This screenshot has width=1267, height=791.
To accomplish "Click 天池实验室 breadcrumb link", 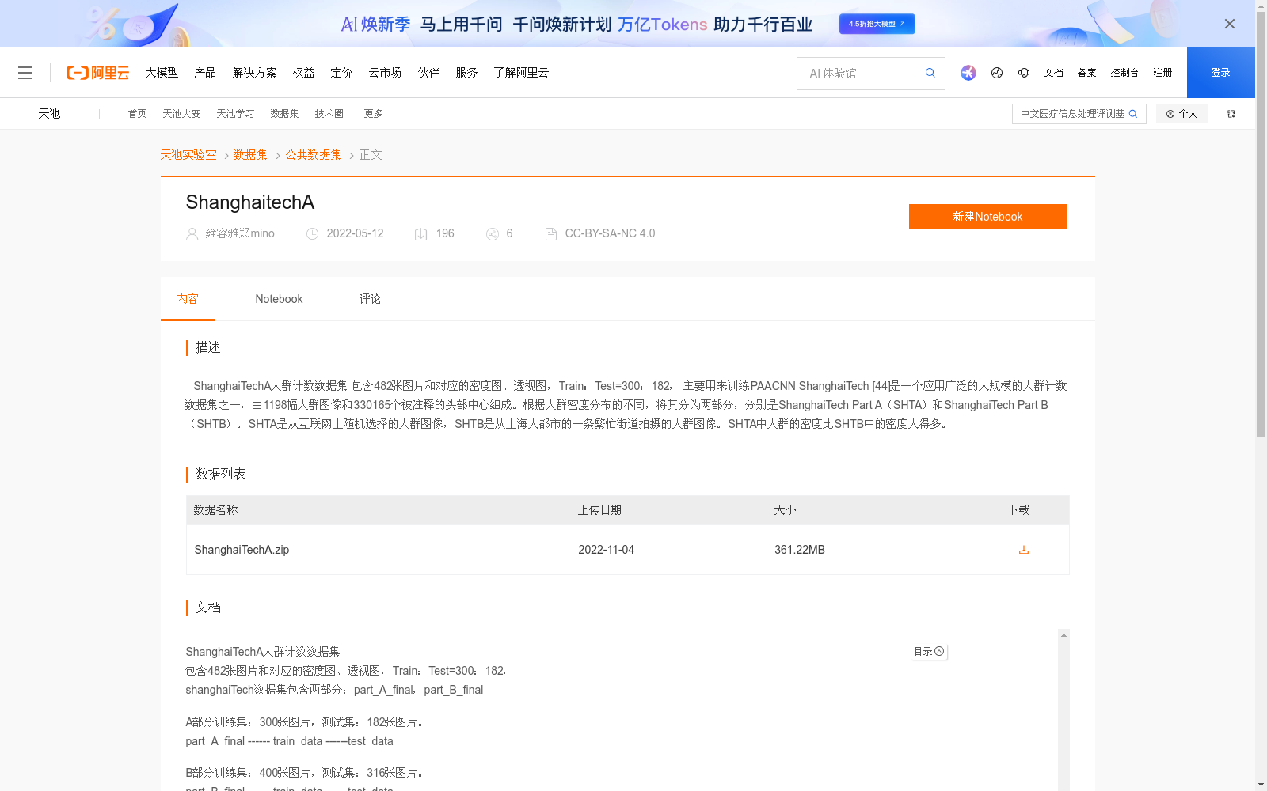I will [x=188, y=155].
